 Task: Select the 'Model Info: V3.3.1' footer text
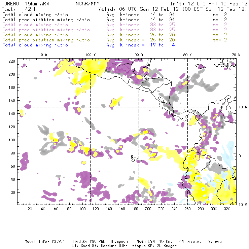click(x=45, y=242)
